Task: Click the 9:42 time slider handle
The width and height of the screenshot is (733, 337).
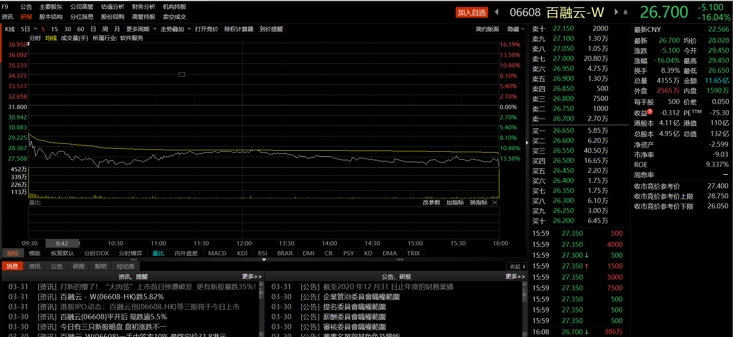Action: pyautogui.click(x=62, y=243)
